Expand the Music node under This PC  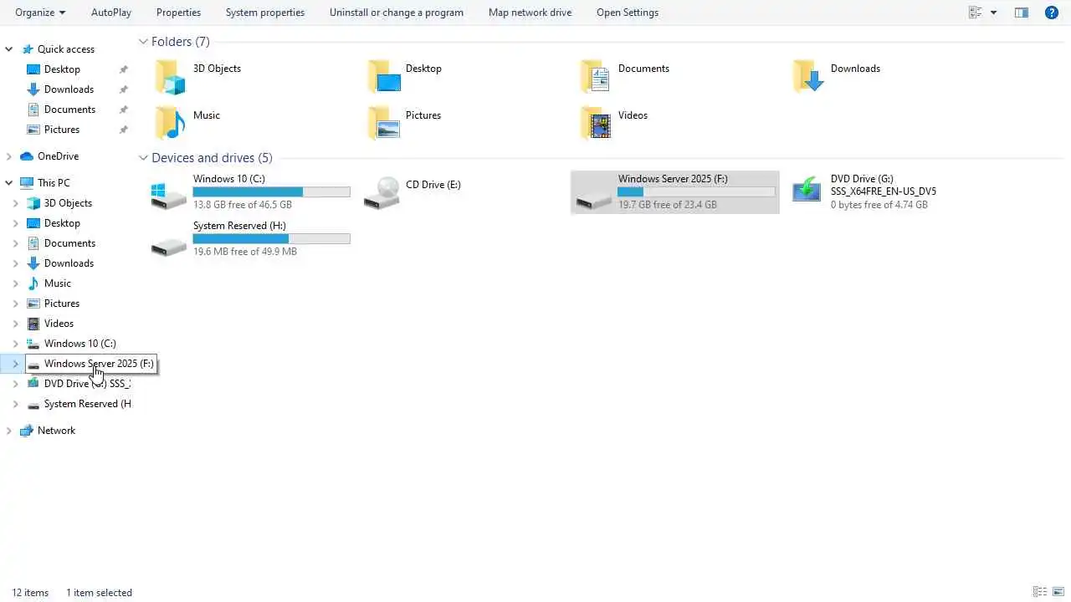tap(15, 283)
